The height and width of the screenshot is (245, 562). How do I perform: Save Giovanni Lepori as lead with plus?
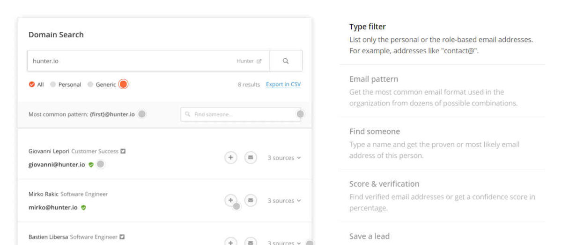tap(230, 158)
